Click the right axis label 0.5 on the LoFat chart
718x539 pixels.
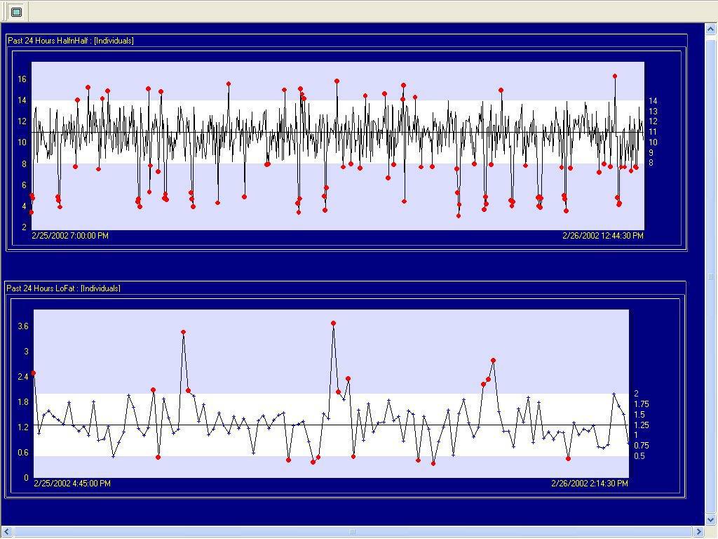coord(639,456)
